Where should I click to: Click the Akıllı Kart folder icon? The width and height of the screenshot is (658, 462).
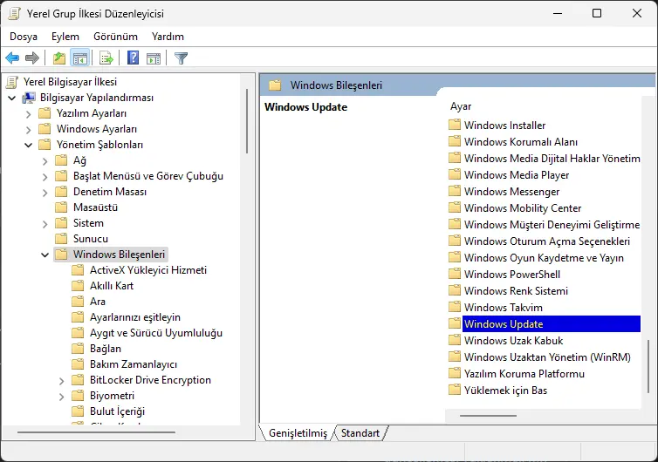point(78,286)
